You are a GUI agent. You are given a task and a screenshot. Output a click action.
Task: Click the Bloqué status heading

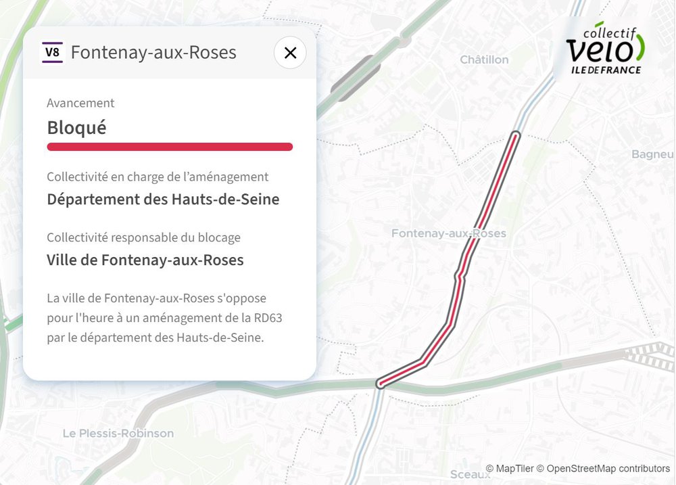[76, 127]
